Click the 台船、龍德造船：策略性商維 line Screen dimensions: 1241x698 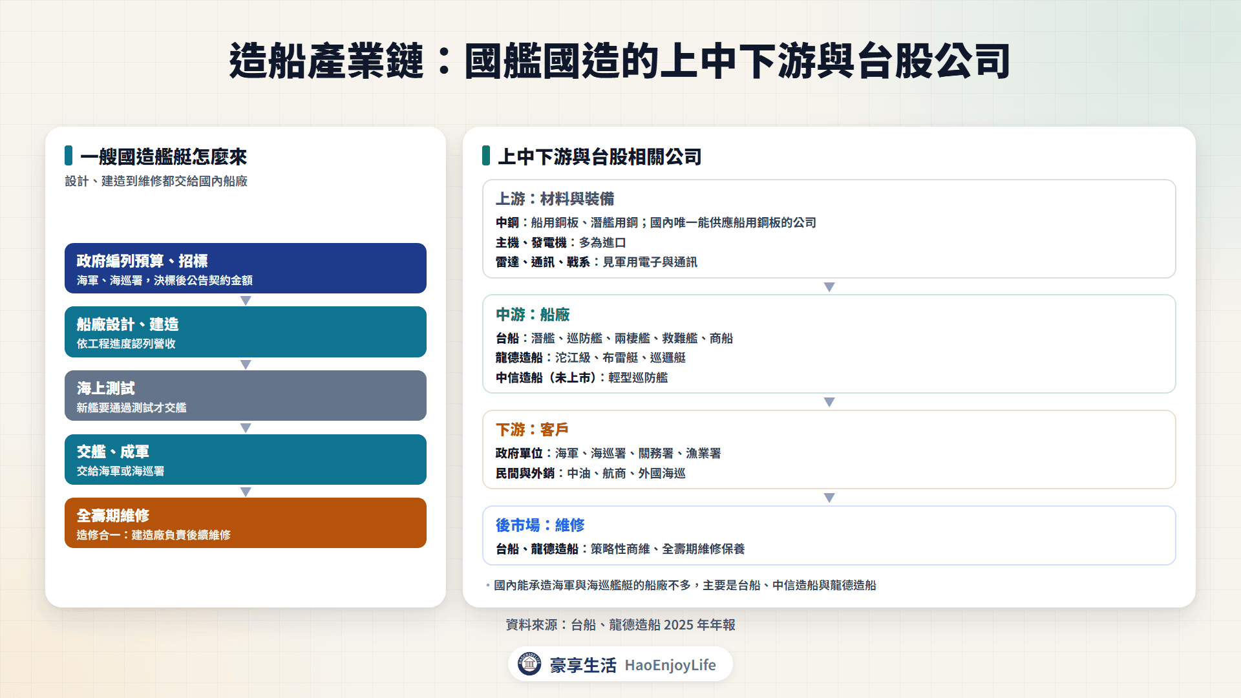tap(620, 549)
